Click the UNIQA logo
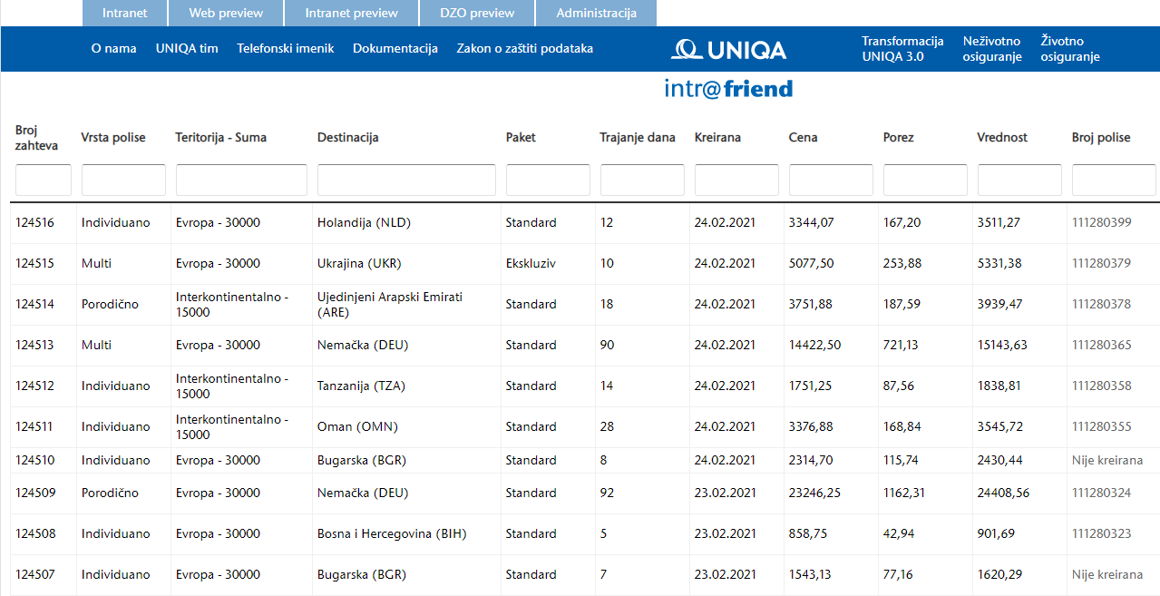1160x596 pixels. pyautogui.click(x=728, y=49)
